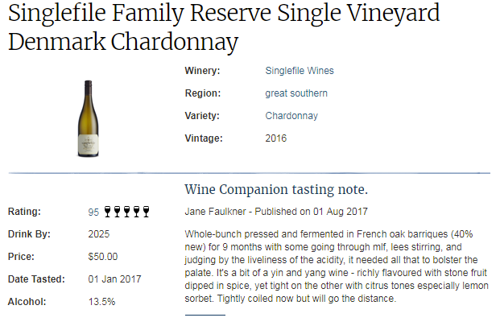
Task: Click the rating score 95
Action: (93, 213)
